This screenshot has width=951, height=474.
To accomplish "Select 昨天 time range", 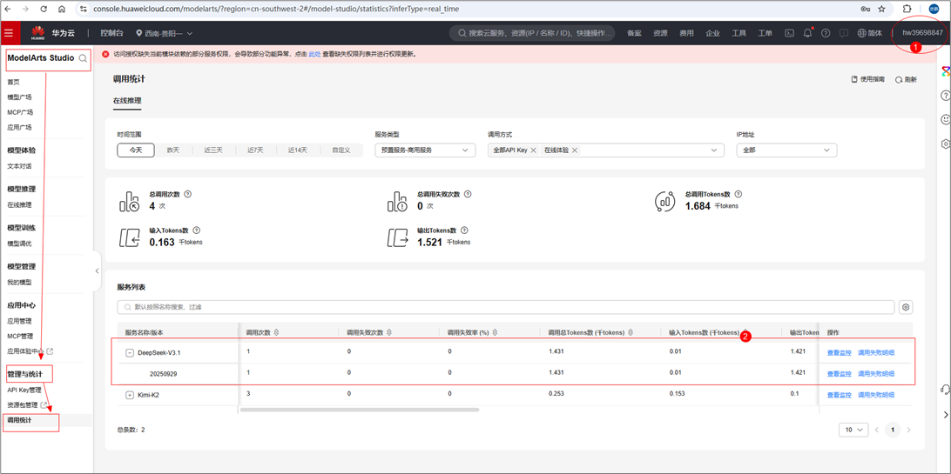I will [172, 150].
